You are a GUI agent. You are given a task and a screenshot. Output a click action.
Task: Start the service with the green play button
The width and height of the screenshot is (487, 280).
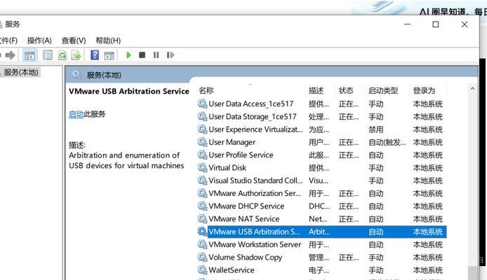pos(128,55)
